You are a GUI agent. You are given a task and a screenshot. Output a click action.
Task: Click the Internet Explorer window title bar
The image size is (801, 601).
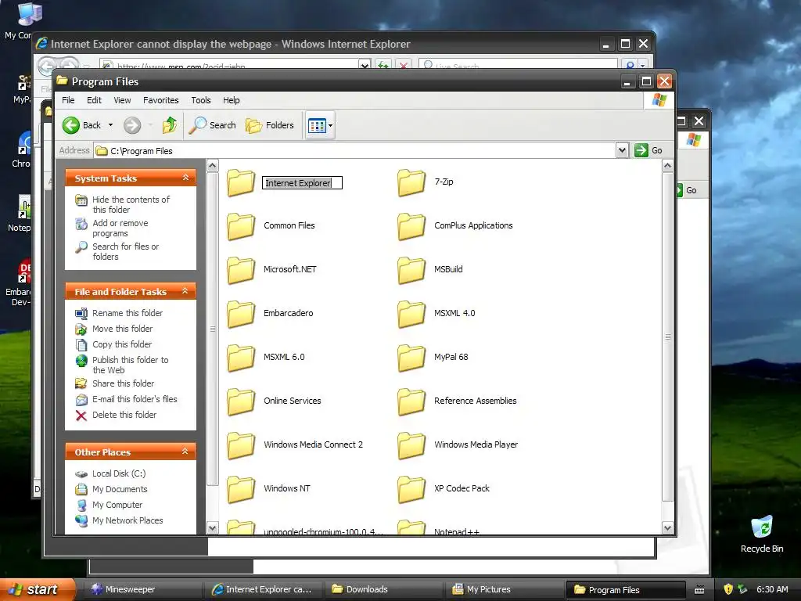coord(317,44)
